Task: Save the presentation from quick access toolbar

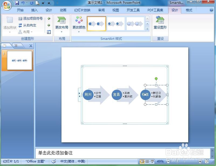Action: click(x=17, y=3)
